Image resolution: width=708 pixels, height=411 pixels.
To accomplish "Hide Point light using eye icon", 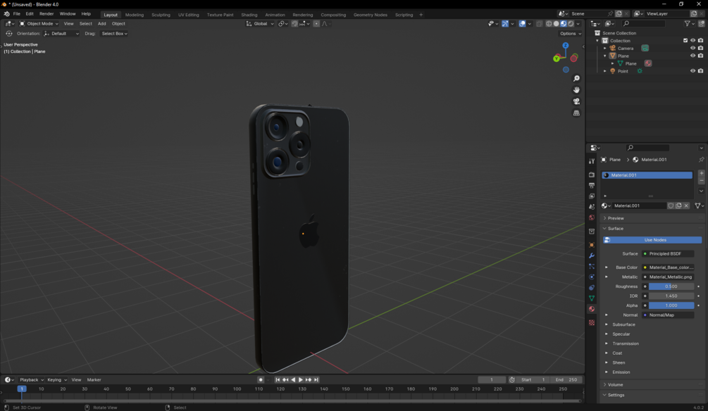I will pyautogui.click(x=693, y=71).
